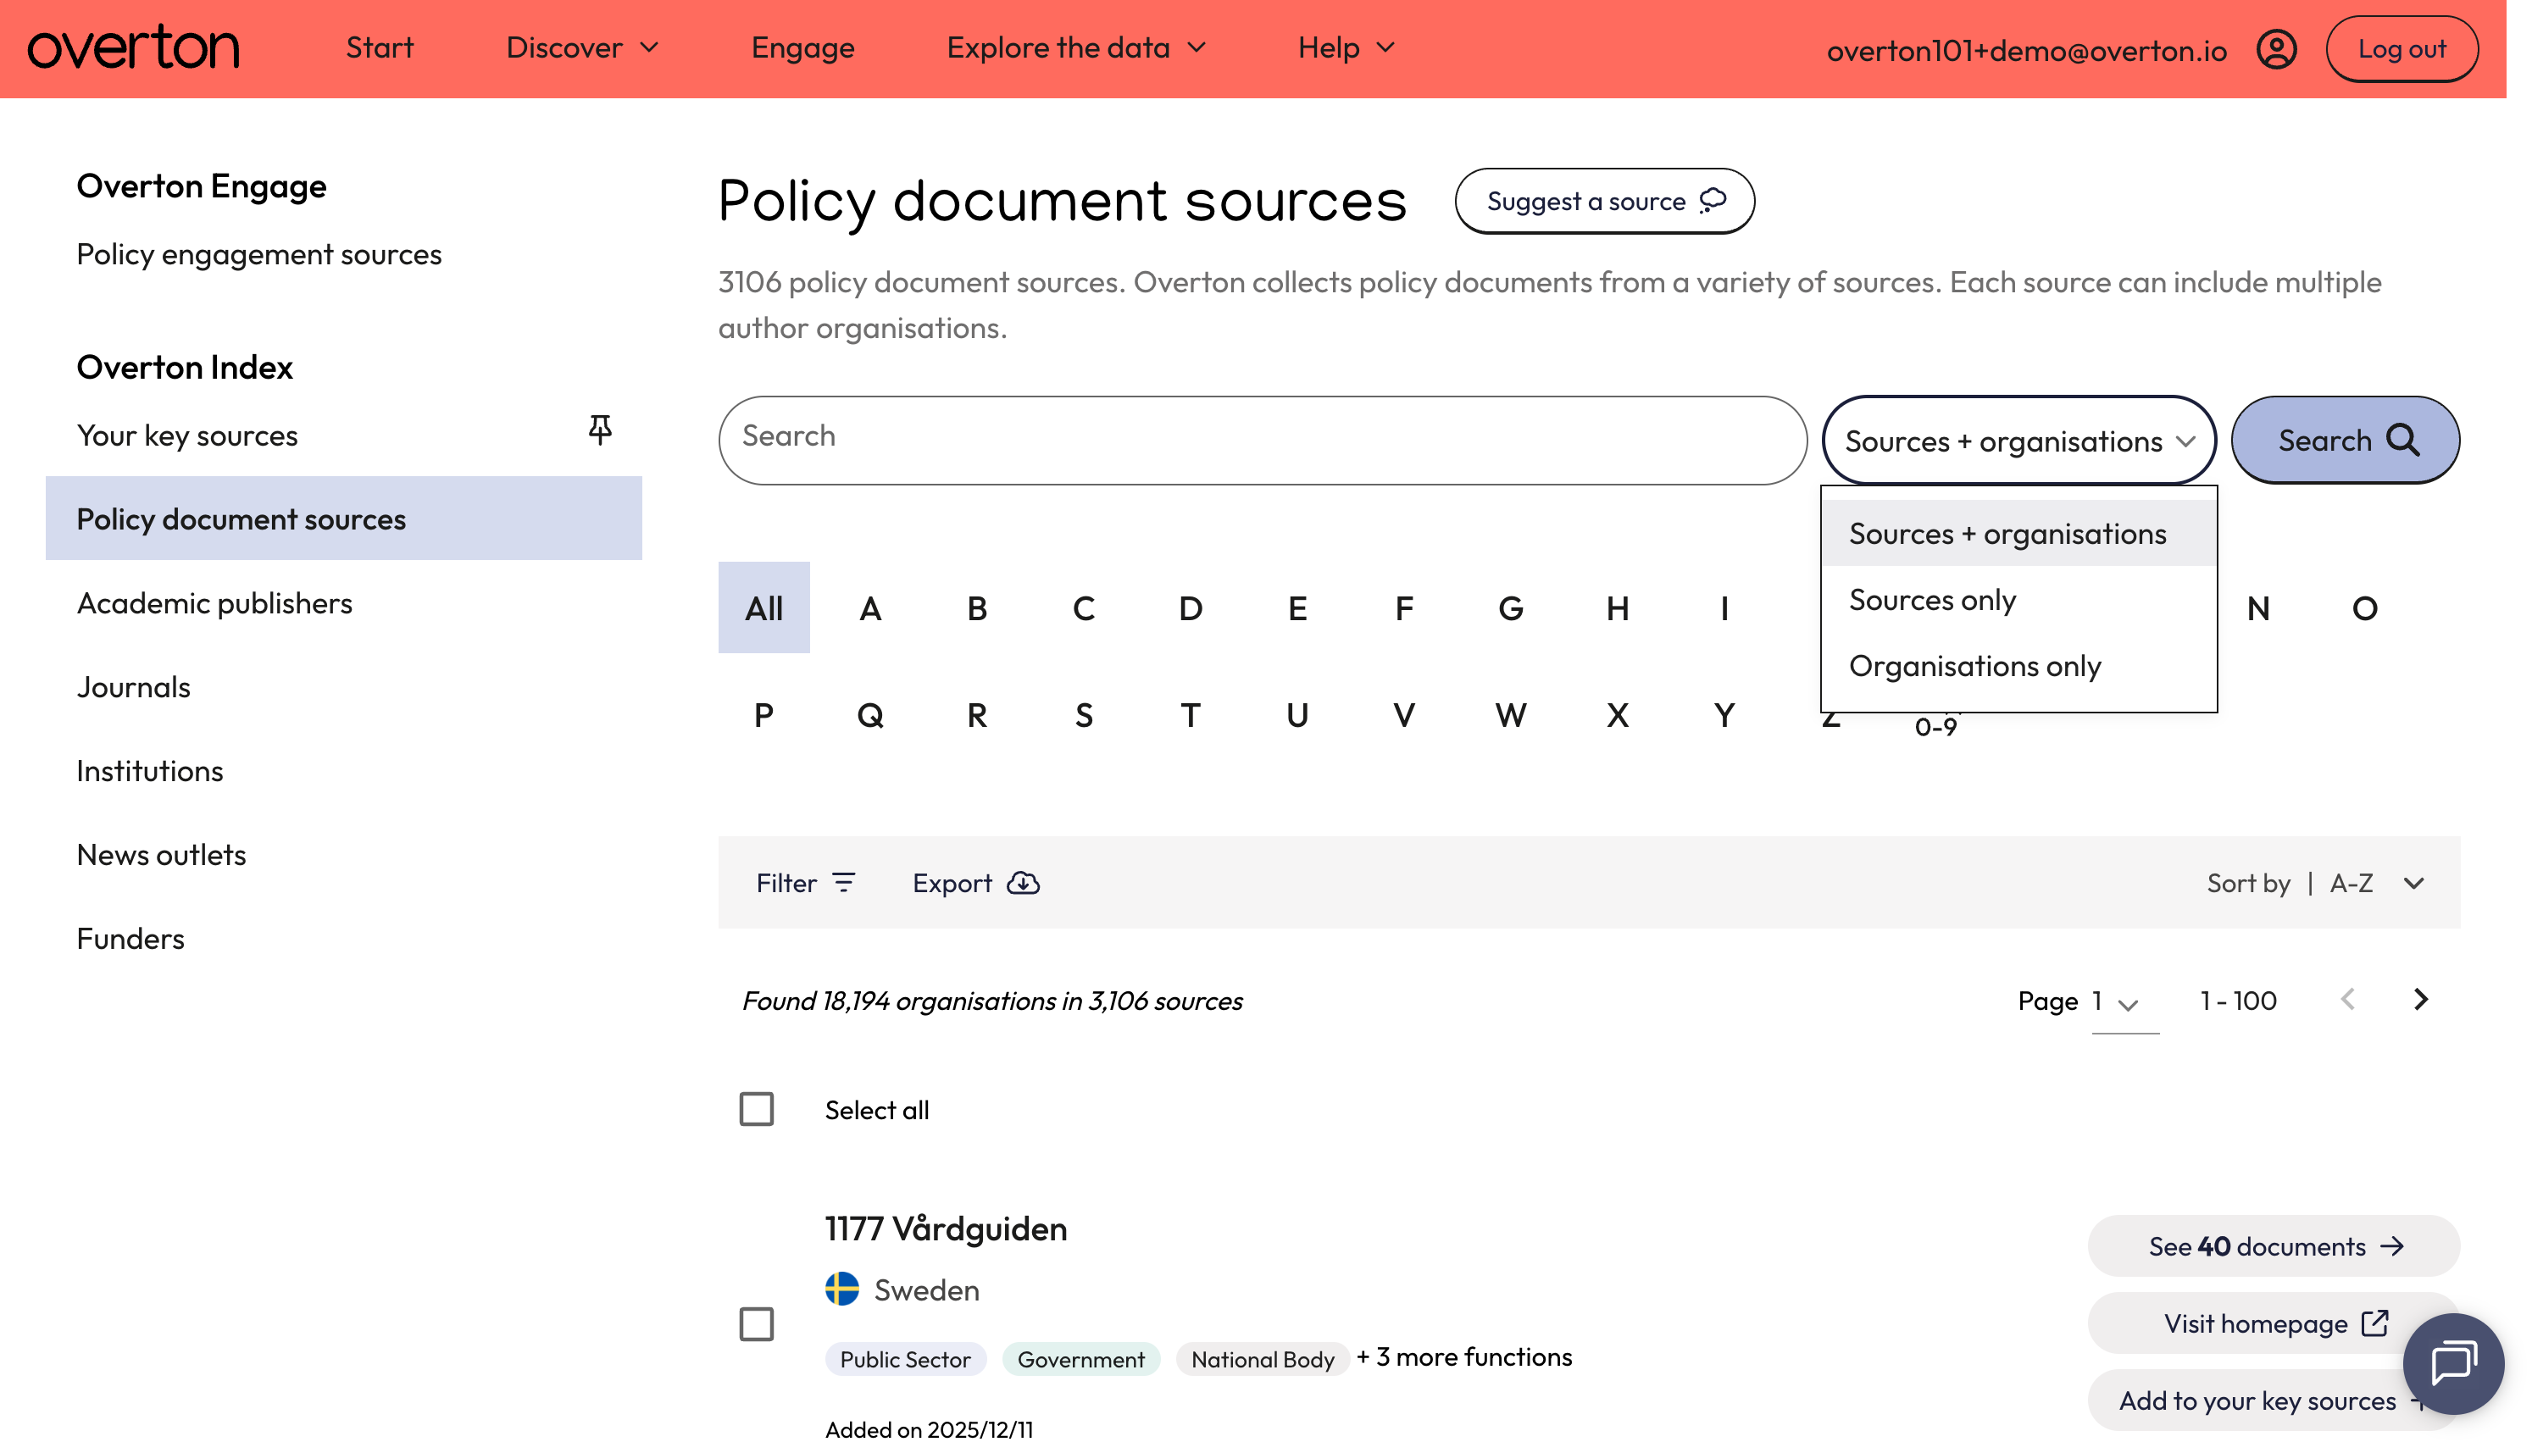This screenshot has height=1442, width=2532.
Task: Open the Engage nav item
Action: [802, 47]
